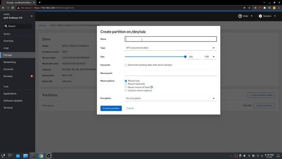
Task: Enable Overwrite existing data with zeros
Action: point(126,65)
